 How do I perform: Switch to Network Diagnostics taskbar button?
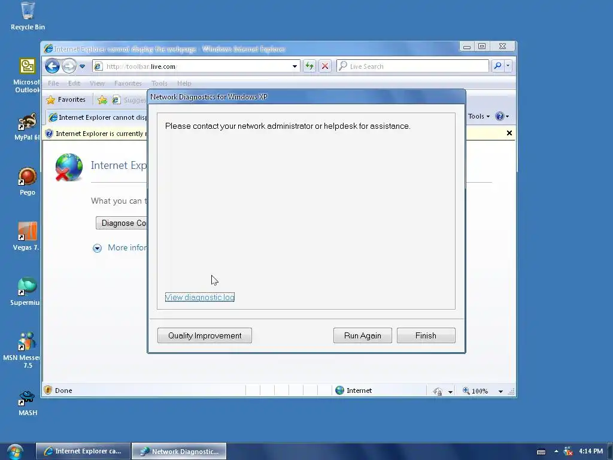(x=179, y=451)
